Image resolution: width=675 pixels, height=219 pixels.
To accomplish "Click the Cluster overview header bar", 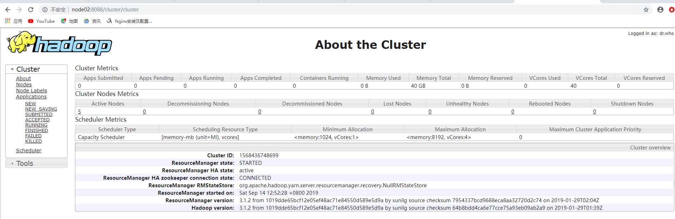I will point(374,148).
